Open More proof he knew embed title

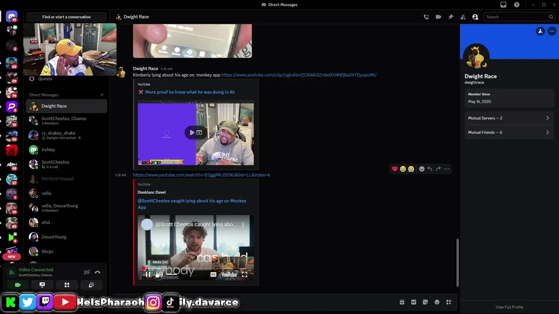[190, 92]
